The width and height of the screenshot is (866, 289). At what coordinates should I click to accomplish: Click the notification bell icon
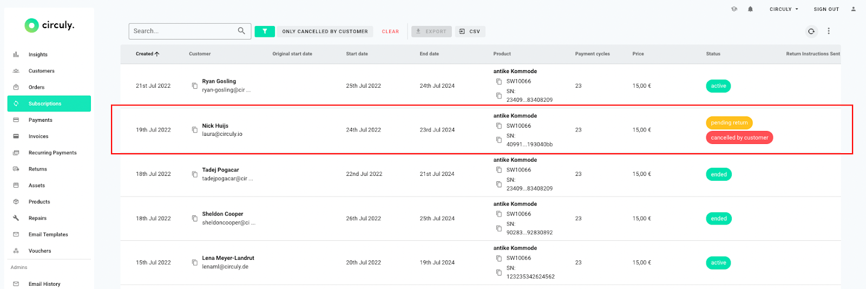click(x=750, y=9)
